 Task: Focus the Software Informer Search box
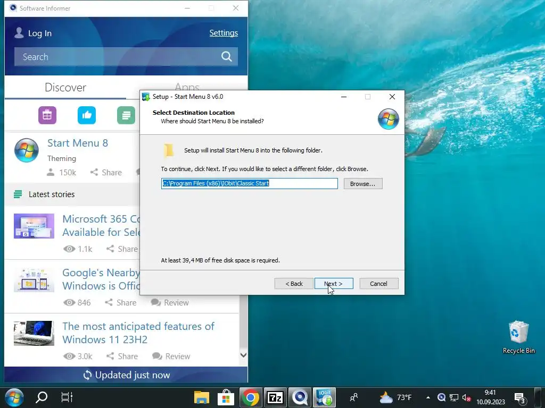tap(126, 56)
